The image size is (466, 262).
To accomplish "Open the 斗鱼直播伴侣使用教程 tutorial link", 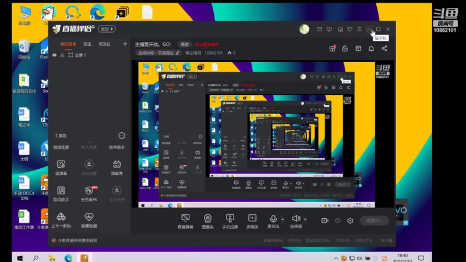I will click(x=77, y=240).
